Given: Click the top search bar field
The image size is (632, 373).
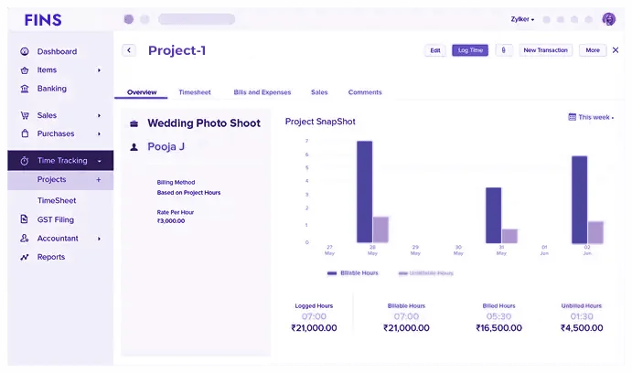Looking at the screenshot, I should pos(196,19).
